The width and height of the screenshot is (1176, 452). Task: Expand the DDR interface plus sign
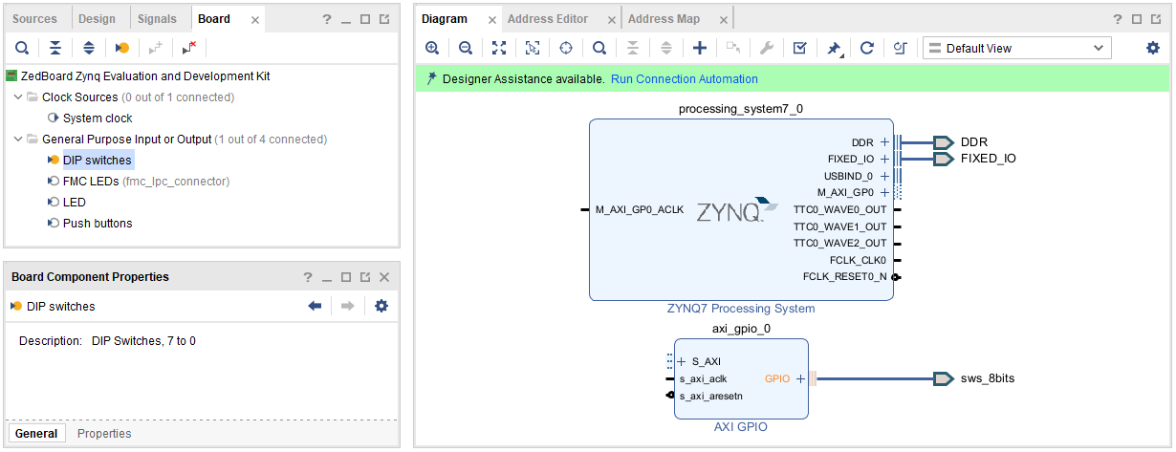pyautogui.click(x=884, y=142)
